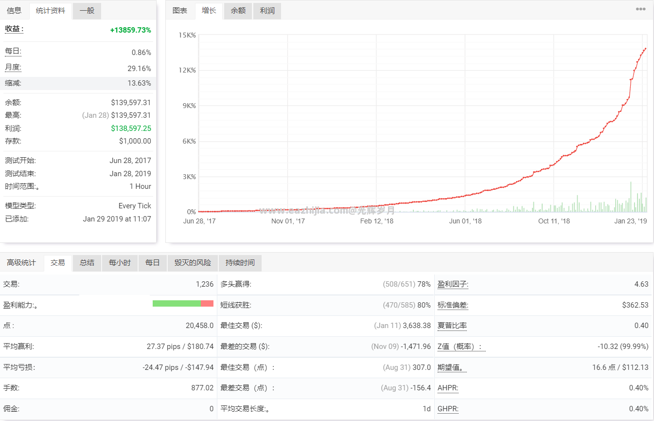Click the 缩减 row label

(x=13, y=83)
